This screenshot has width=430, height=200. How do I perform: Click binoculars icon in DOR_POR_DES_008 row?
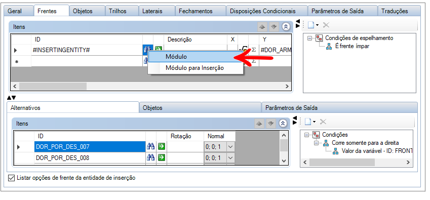151,157
